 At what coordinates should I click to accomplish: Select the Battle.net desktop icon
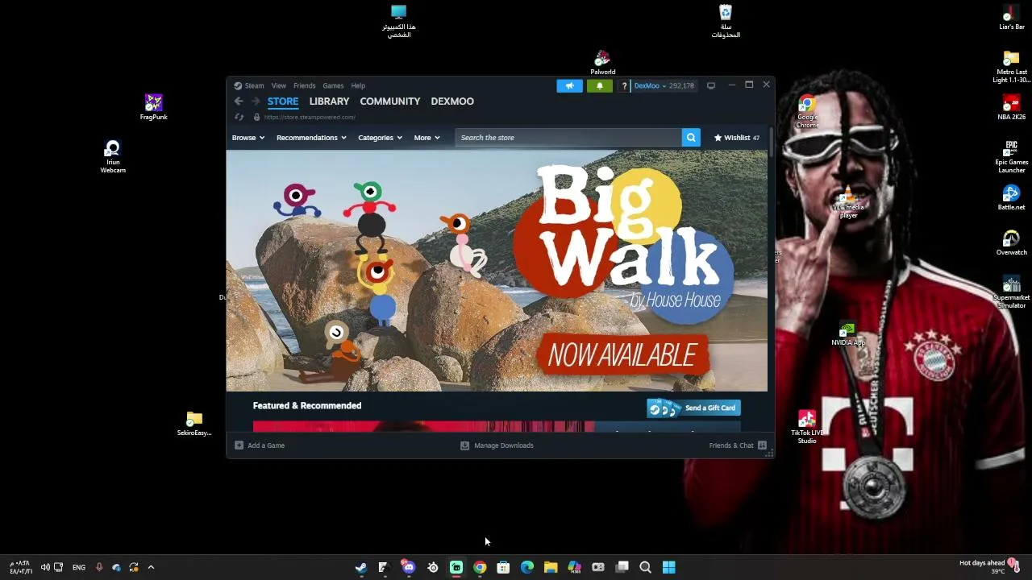pyautogui.click(x=1011, y=198)
